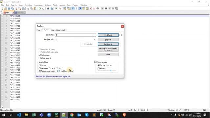Click Replace All in All Opened Documents
The width and height of the screenshot is (210, 118).
(108, 49)
